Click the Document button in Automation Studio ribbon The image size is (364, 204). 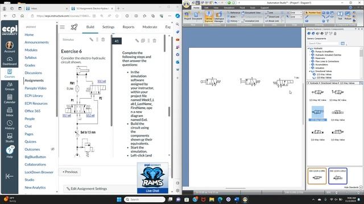click(x=197, y=16)
